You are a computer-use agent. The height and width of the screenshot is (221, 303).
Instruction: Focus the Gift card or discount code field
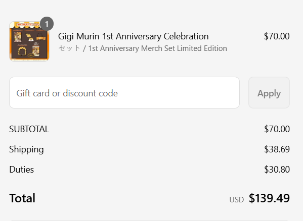pos(124,93)
